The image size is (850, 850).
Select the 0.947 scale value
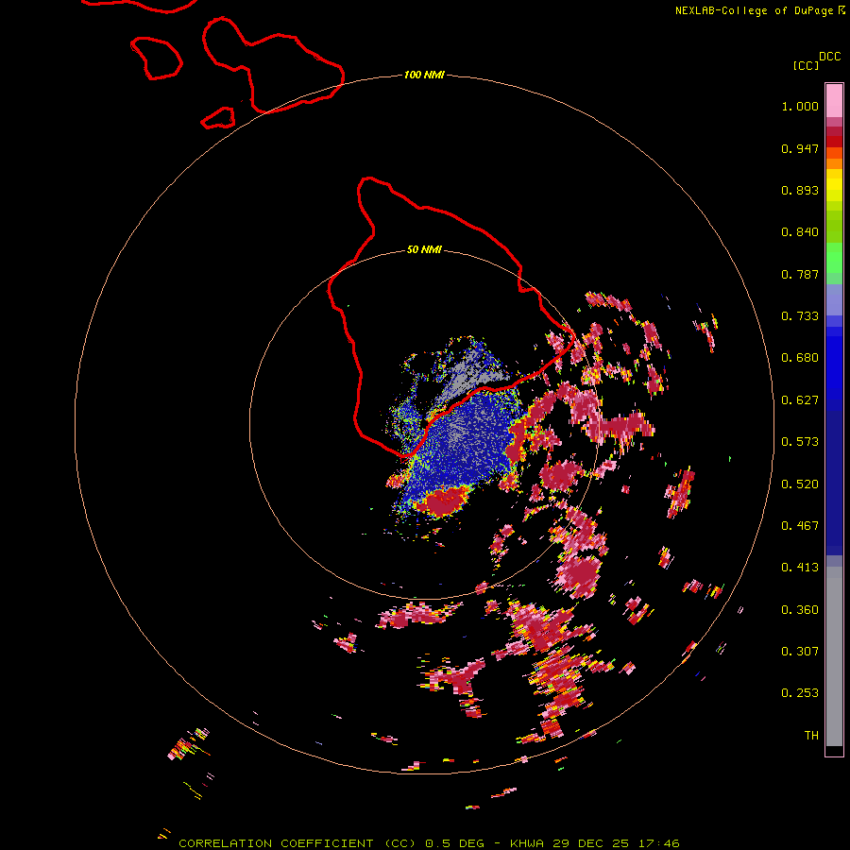pos(800,148)
